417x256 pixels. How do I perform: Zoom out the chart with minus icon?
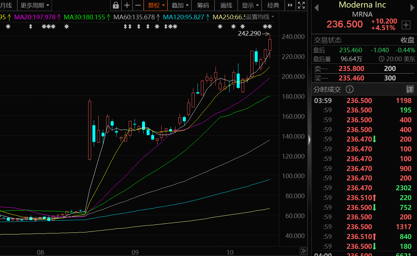point(138,5)
